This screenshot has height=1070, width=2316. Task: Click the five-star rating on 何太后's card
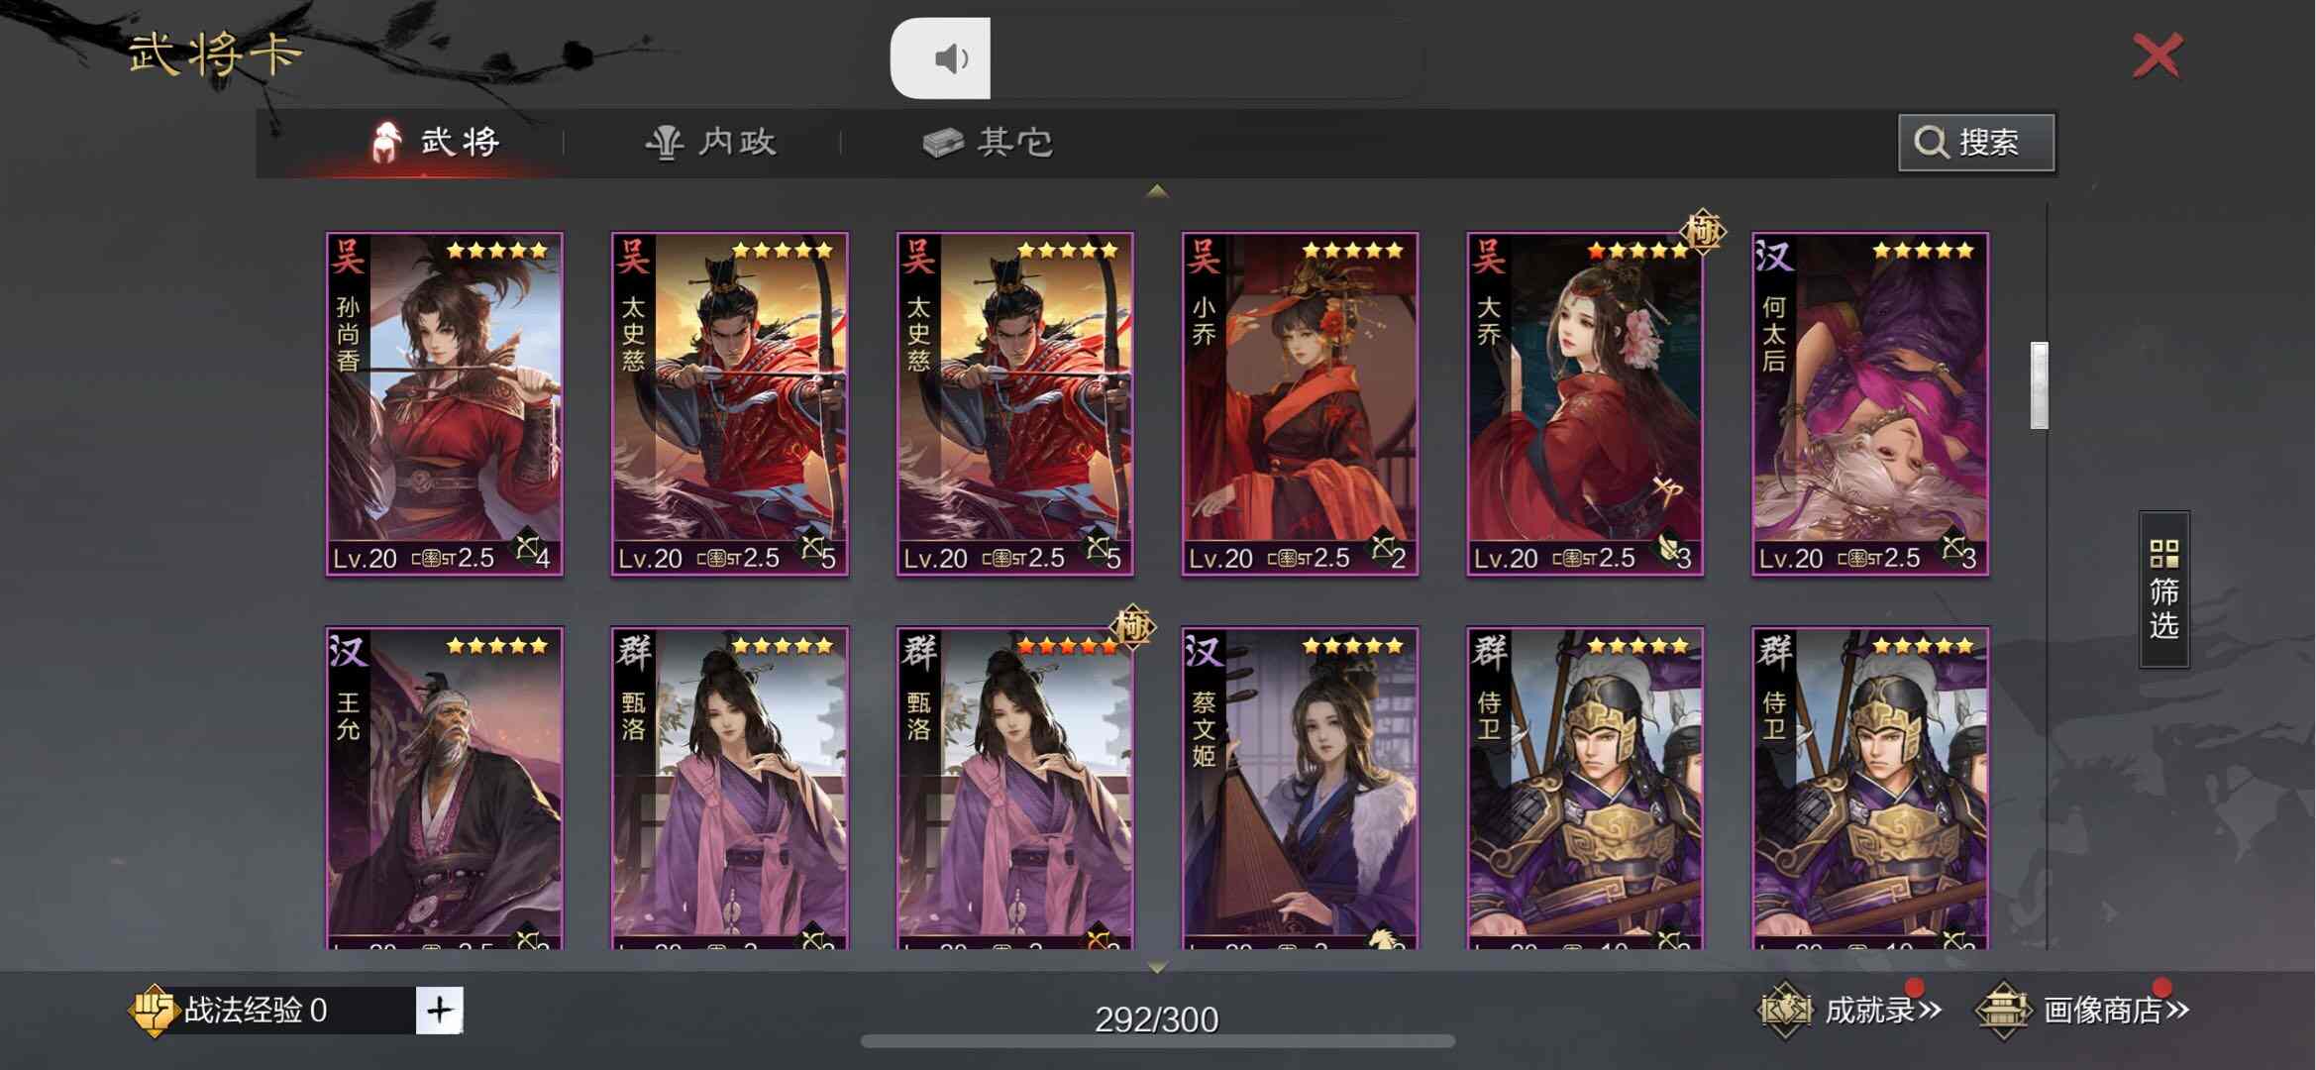[x=1924, y=251]
